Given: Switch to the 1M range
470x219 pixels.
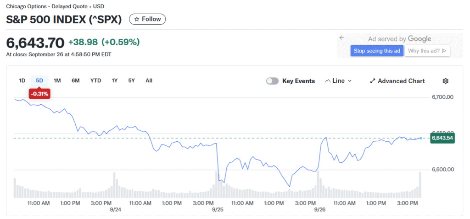Looking at the screenshot, I should point(57,80).
